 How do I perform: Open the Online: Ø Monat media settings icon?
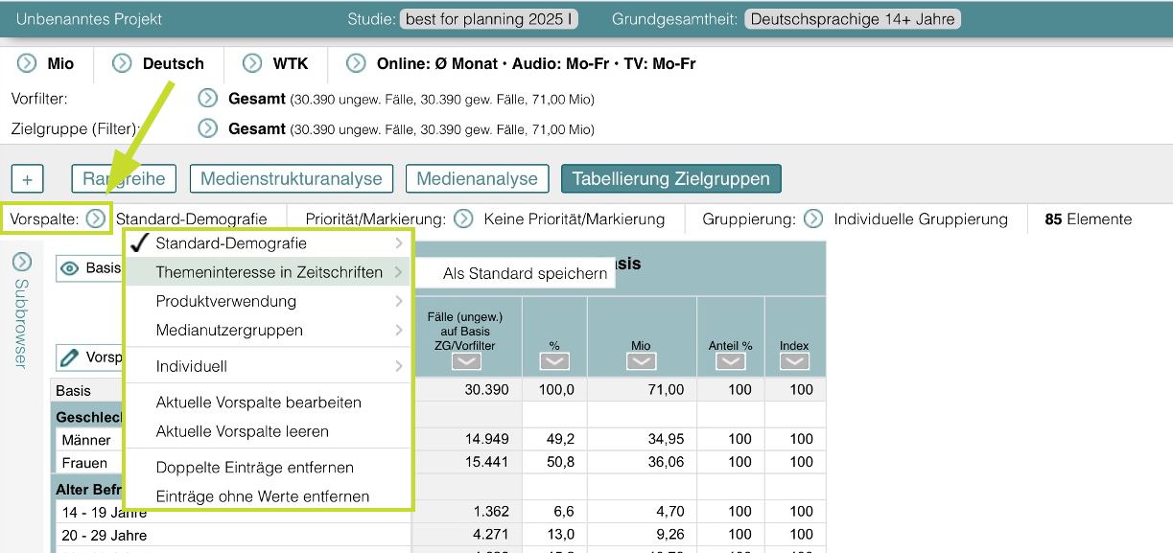click(x=354, y=64)
